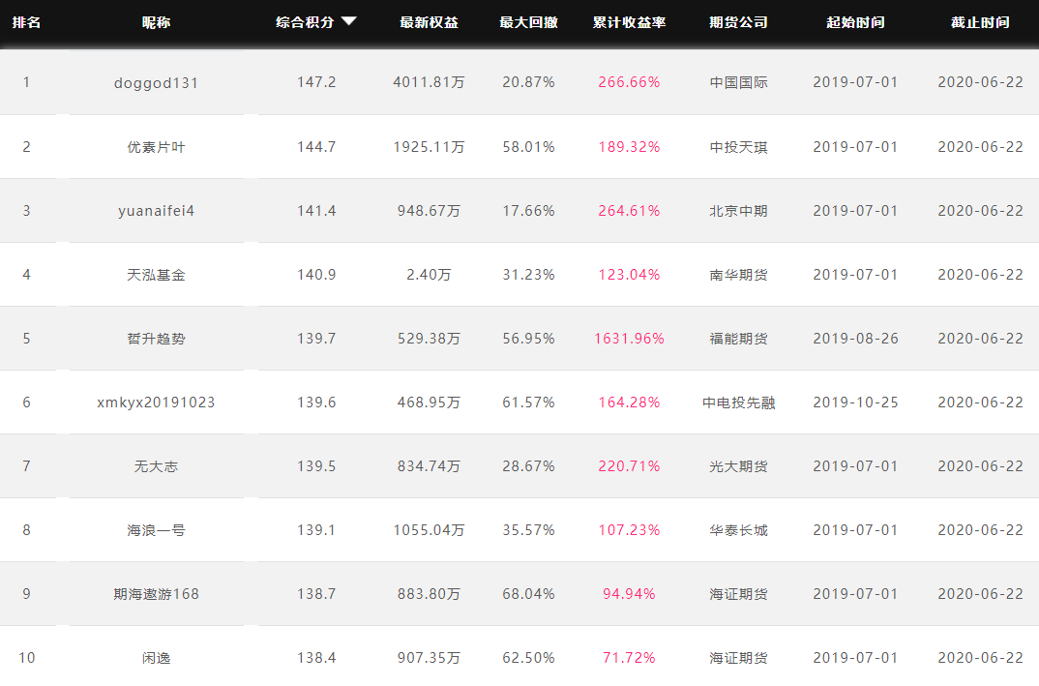Click the 最大回撤 column header
The width and height of the screenshot is (1039, 686).
528,22
